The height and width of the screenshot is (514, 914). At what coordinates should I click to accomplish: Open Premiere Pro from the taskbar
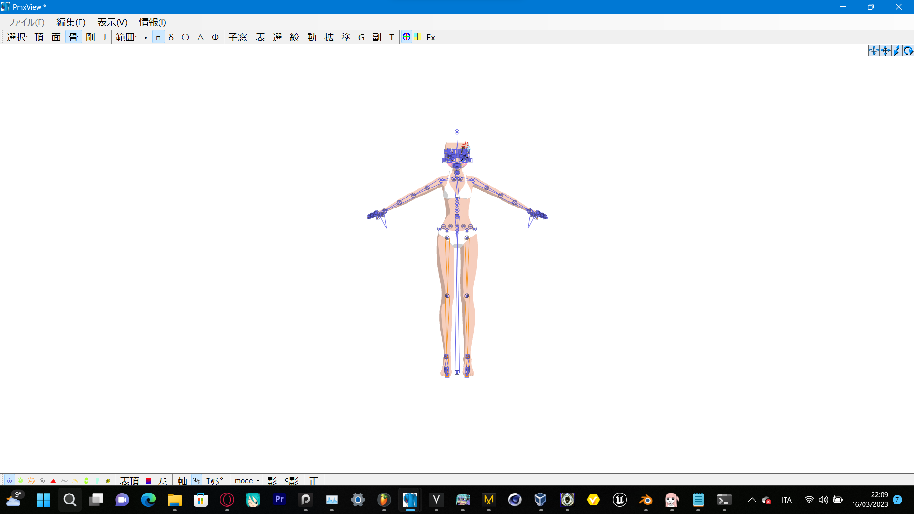click(279, 500)
